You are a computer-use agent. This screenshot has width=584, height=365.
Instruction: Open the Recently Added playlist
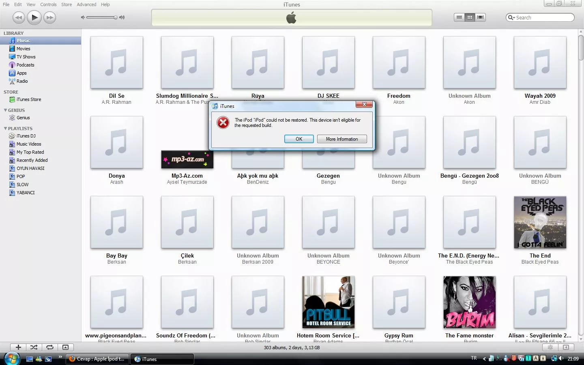[x=41, y=160]
